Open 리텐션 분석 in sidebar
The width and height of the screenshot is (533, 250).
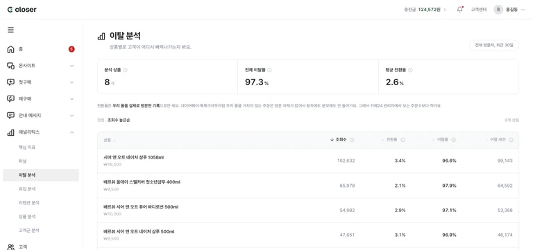pyautogui.click(x=29, y=203)
